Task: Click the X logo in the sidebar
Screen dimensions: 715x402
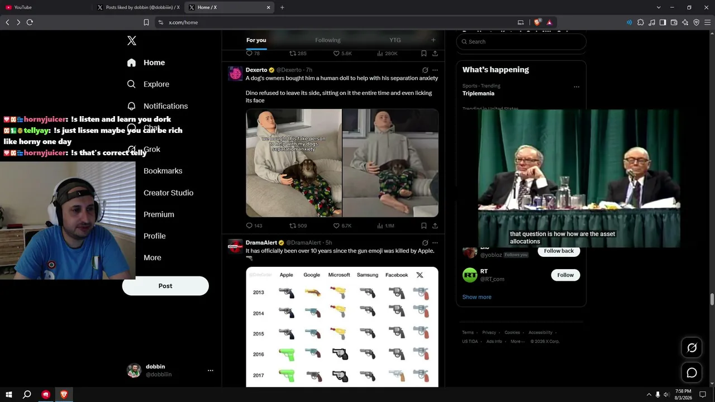Action: 132,41
